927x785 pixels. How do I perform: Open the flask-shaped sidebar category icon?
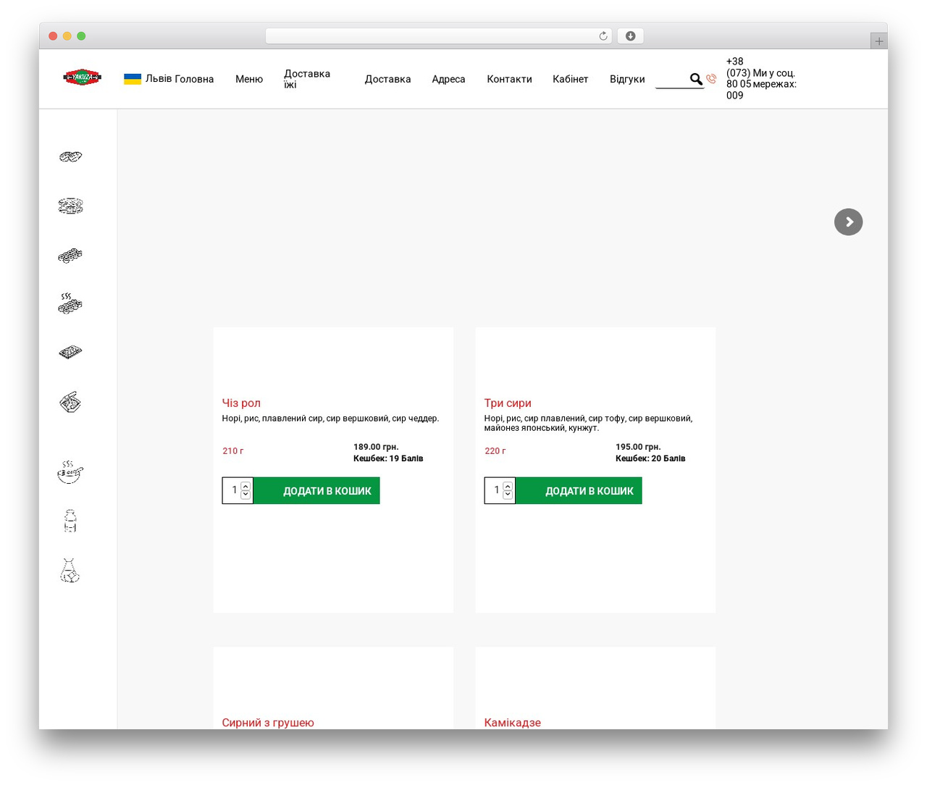[70, 571]
